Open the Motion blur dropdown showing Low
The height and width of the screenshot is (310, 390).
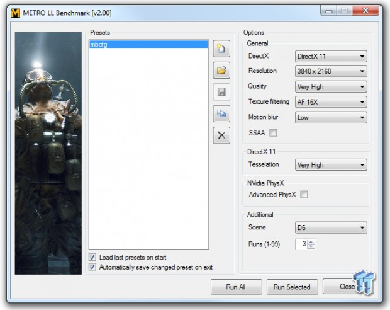coord(331,117)
